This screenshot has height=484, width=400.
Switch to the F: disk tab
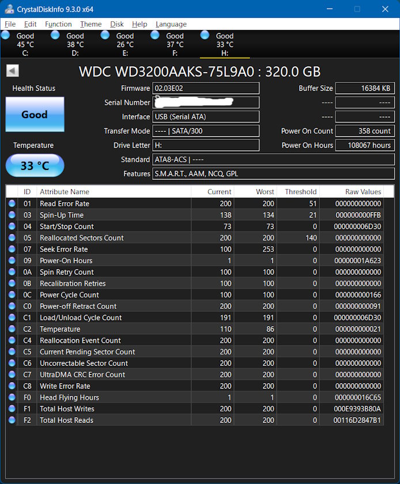(175, 44)
